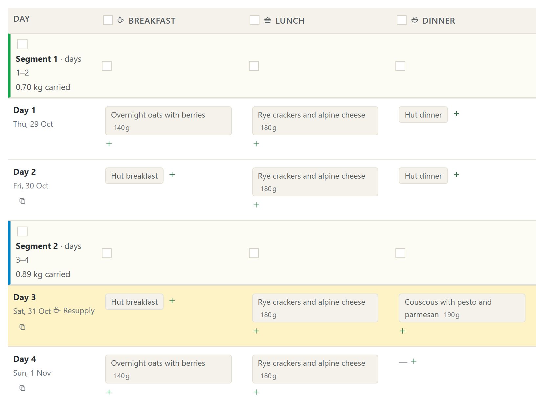The width and height of the screenshot is (536, 415).
Task: Click the Thu, 29 Oct date
Action: [x=33, y=124]
